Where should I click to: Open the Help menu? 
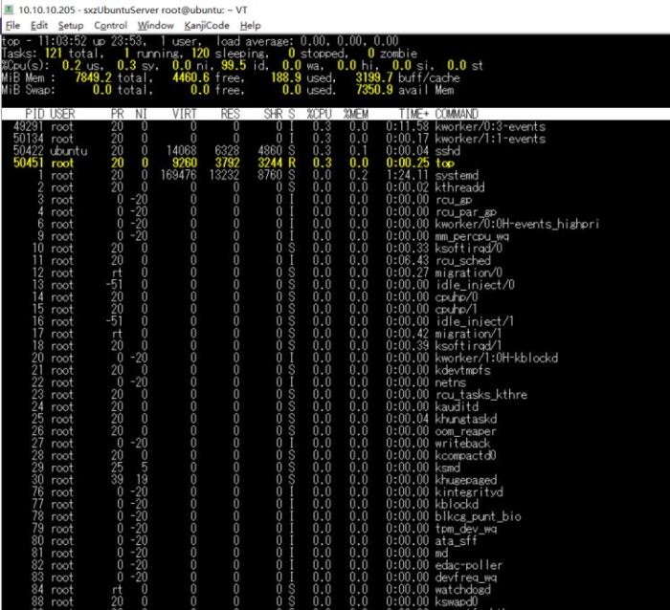251,26
